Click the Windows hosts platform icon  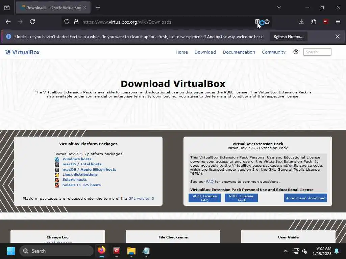coord(57,159)
